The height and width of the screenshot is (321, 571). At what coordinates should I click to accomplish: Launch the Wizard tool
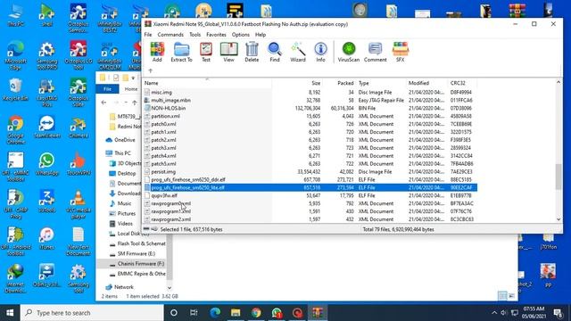point(298,52)
